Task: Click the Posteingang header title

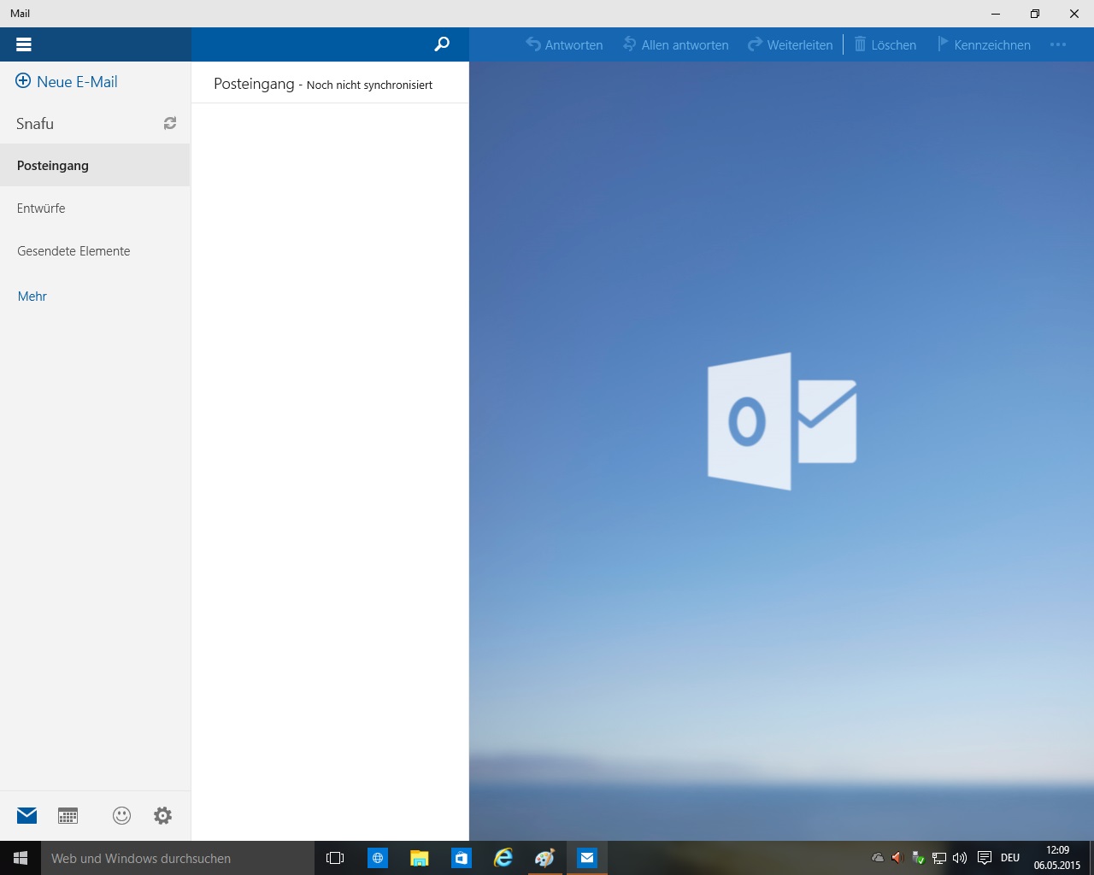Action: click(254, 84)
